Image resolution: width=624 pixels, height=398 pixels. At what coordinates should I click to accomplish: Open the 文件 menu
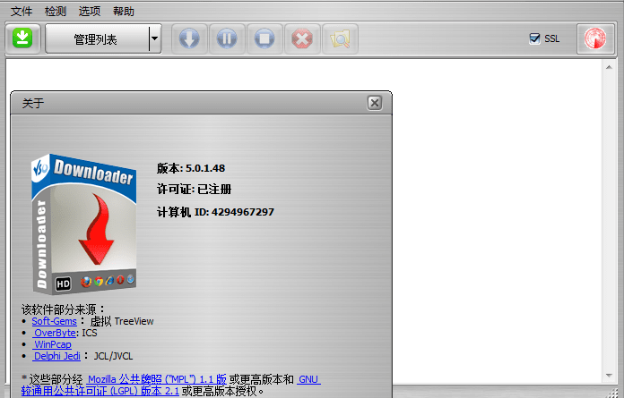22,12
